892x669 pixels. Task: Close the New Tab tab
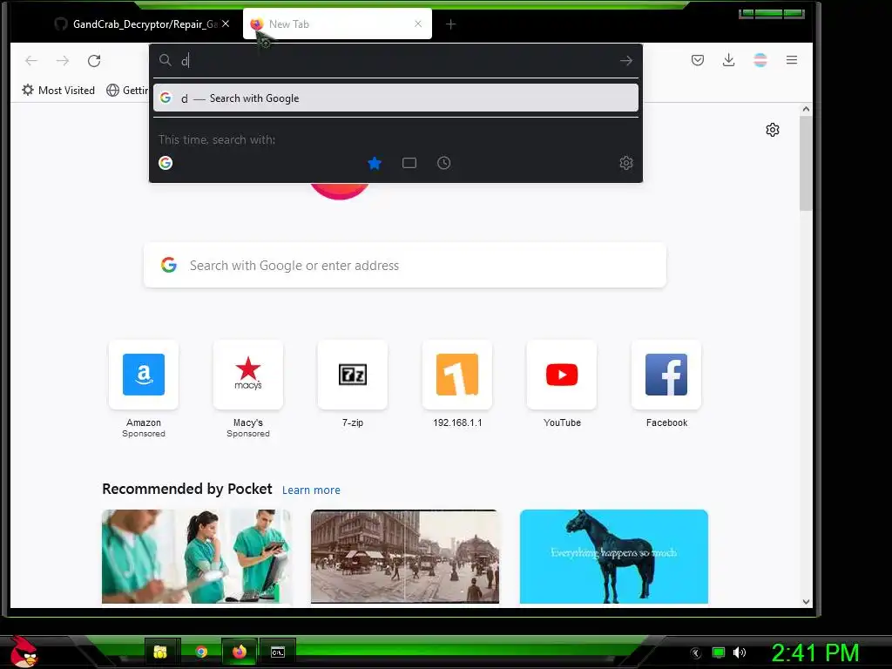point(418,24)
